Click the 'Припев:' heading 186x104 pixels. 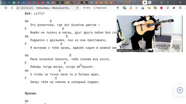31,93
